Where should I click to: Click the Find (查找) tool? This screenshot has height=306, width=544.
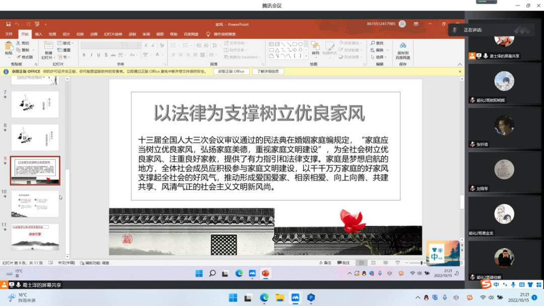(x=377, y=43)
